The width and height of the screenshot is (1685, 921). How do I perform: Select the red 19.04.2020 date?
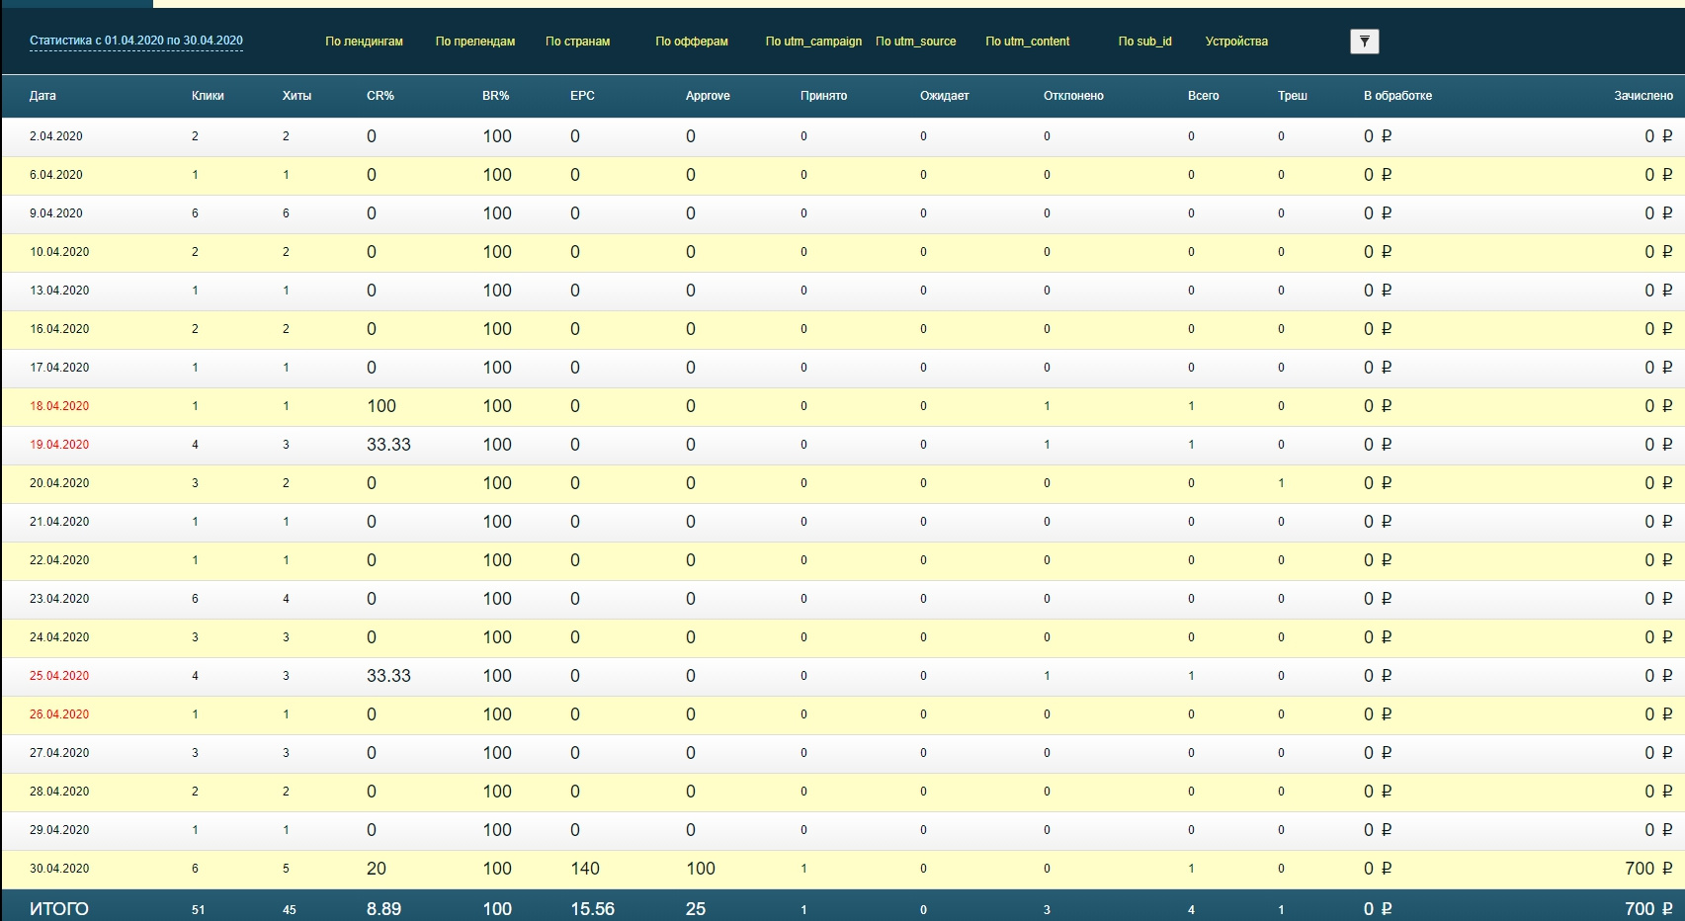59,445
